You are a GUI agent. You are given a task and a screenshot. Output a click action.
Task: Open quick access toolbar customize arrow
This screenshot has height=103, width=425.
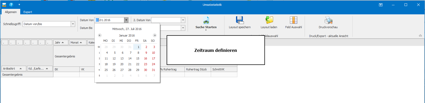(19, 5)
